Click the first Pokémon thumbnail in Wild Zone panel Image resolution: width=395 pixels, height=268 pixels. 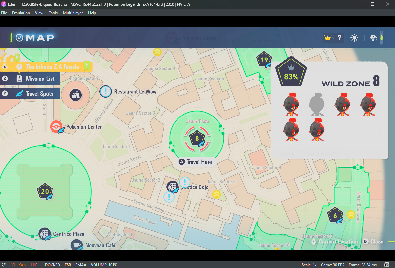[291, 104]
